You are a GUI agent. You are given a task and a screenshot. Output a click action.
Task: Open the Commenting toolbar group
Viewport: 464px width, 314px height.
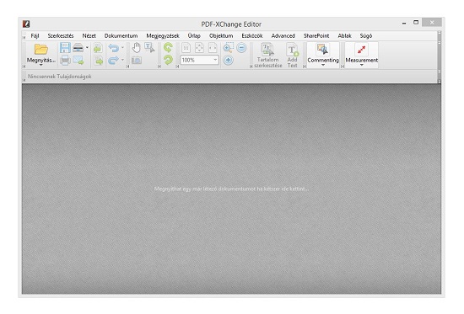coord(323,55)
